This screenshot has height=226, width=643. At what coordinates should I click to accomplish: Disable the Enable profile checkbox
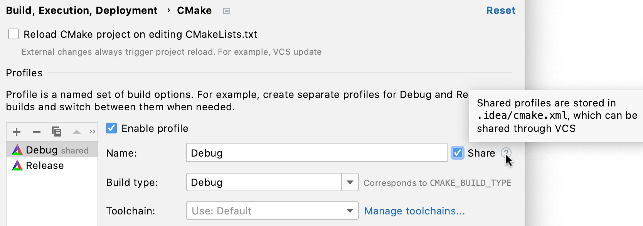coord(111,128)
